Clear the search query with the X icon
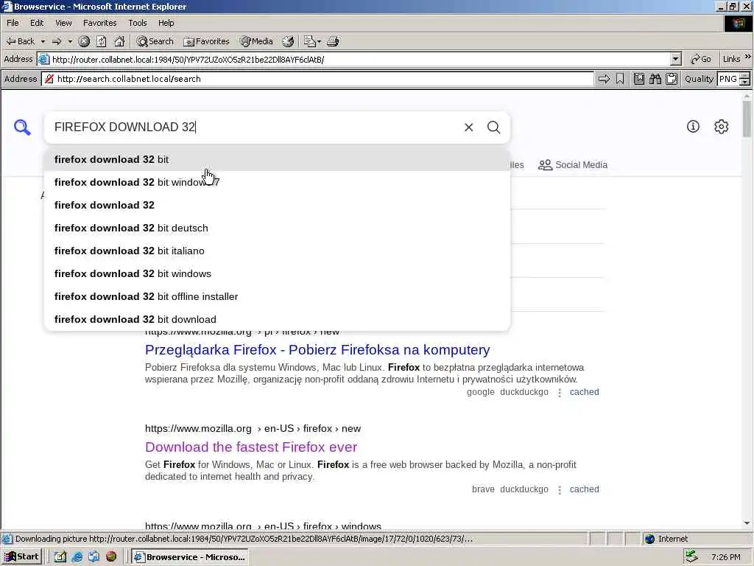The width and height of the screenshot is (754, 566). click(469, 127)
